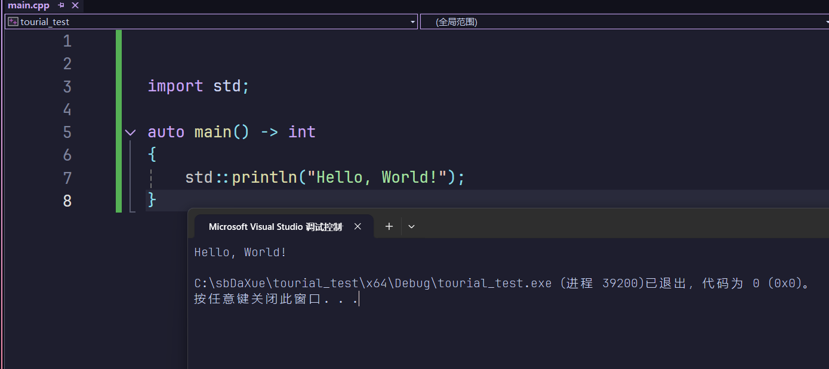Select the main.cpp tab
The width and height of the screenshot is (829, 369).
[29, 6]
